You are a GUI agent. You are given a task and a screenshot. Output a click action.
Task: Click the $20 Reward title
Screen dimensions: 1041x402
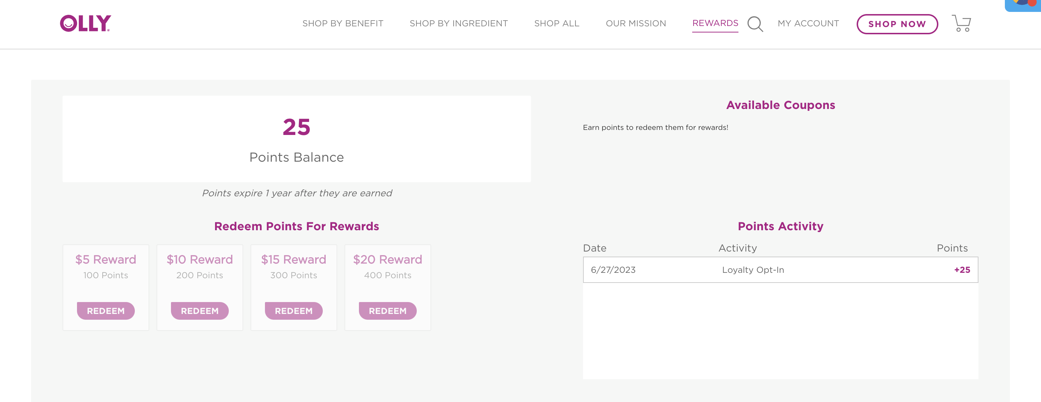pyautogui.click(x=387, y=259)
